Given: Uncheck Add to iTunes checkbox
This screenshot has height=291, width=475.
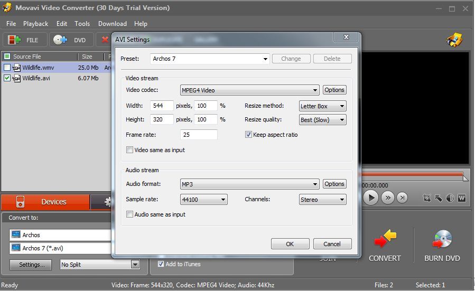Looking at the screenshot, I should tap(161, 264).
